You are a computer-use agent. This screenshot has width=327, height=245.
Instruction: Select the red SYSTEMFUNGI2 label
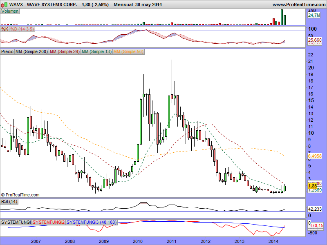[49, 222]
